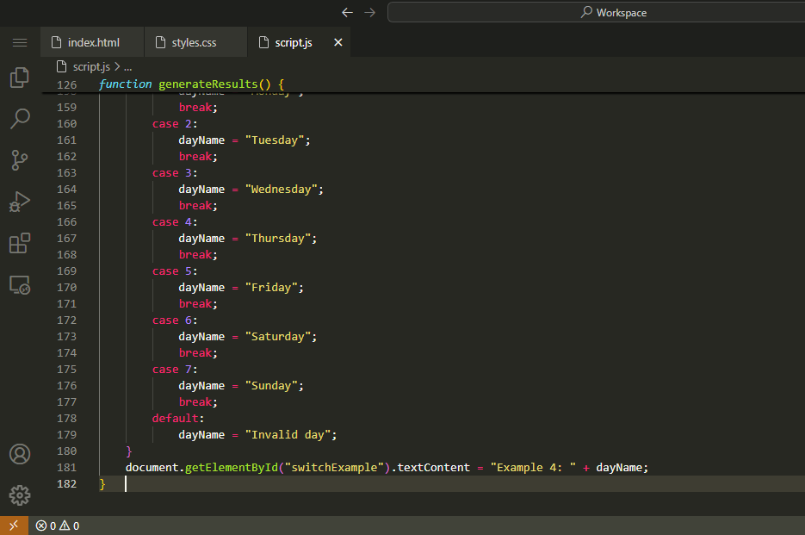Open Source Control panel
This screenshot has width=805, height=535.
pos(19,159)
